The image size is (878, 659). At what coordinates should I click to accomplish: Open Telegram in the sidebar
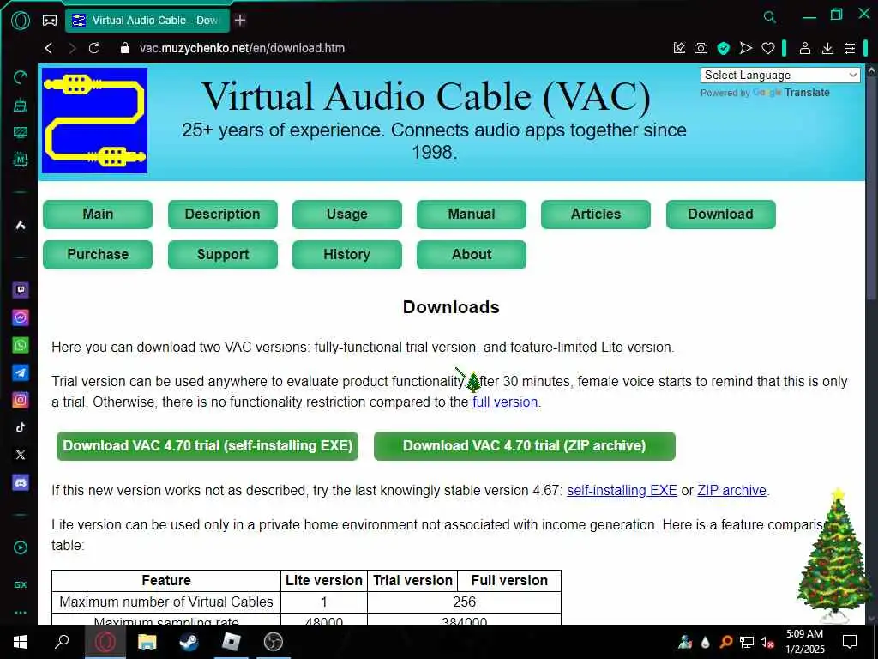pos(21,372)
